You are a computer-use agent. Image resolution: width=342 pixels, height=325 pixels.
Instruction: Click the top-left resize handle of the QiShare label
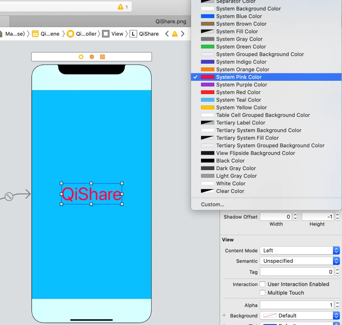pyautogui.click(x=62, y=183)
